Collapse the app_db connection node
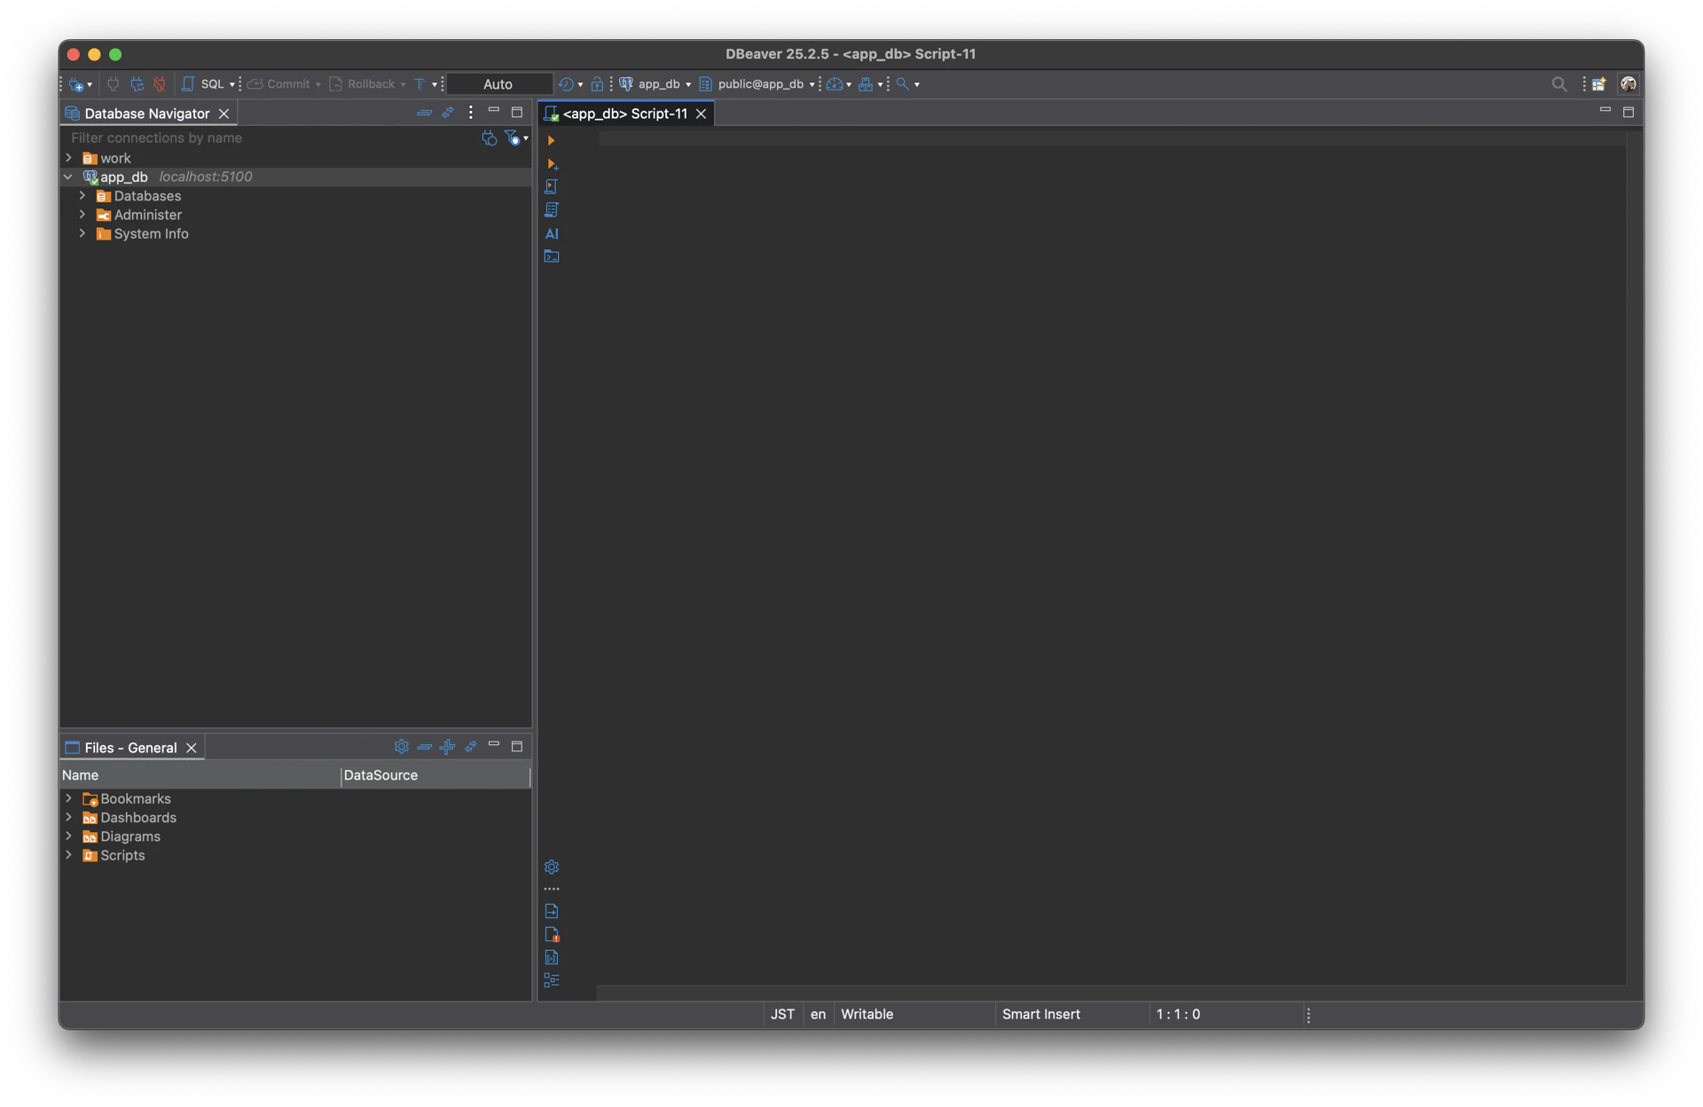Screen dimensions: 1703x1107 click(69, 177)
